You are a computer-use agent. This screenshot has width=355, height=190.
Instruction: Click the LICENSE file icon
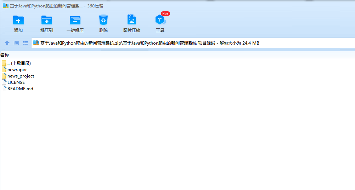[x=4, y=82]
